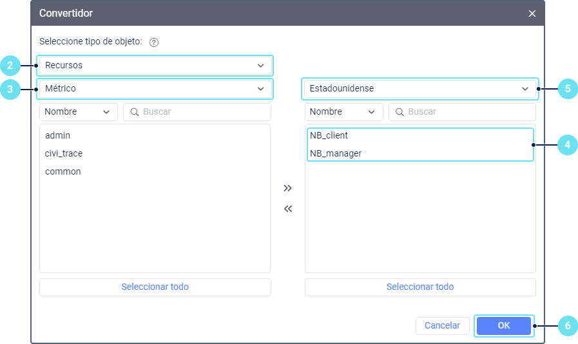This screenshot has height=344, width=578.
Task: Confirm conversion with OK button
Action: [504, 326]
